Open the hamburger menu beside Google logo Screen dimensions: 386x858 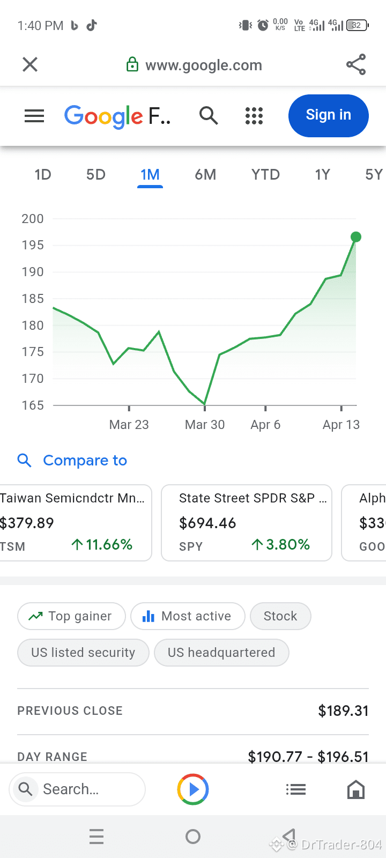[x=34, y=116]
